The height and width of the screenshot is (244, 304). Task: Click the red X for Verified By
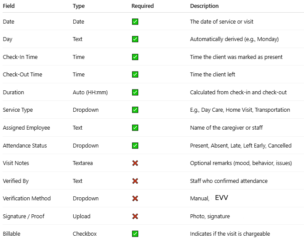[x=135, y=181]
